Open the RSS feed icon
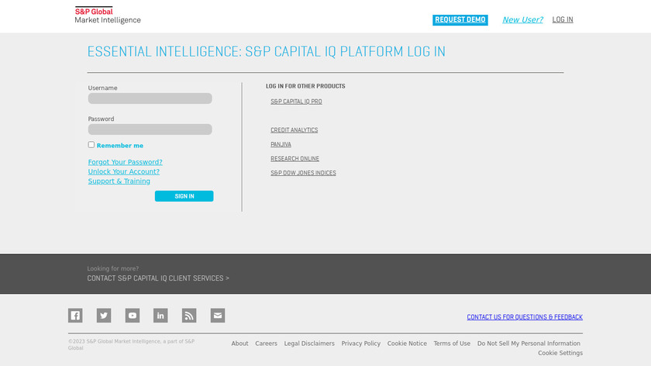The image size is (651, 366). [189, 316]
